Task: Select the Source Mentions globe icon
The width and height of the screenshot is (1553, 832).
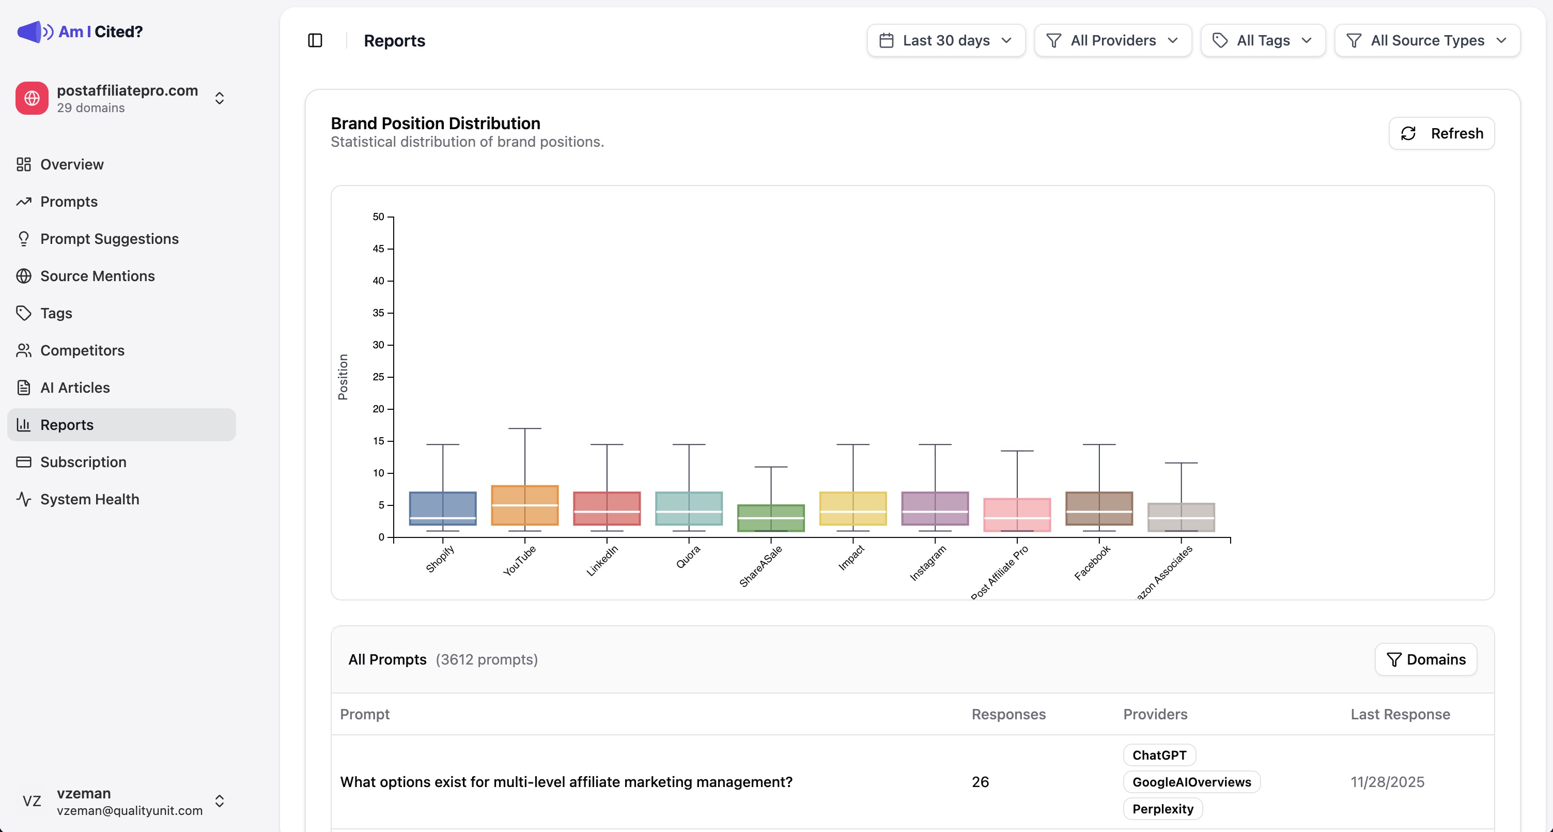Action: click(x=24, y=275)
